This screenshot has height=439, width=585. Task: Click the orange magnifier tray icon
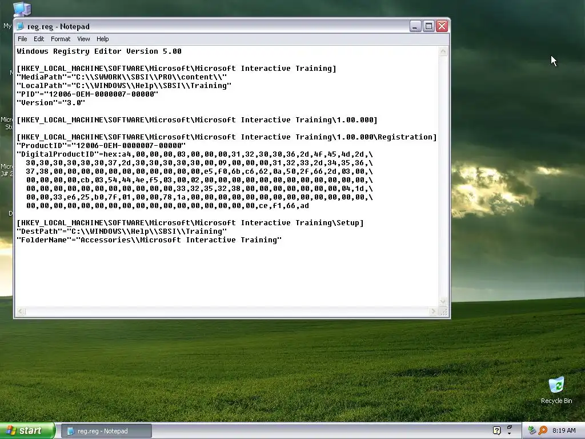543,431
